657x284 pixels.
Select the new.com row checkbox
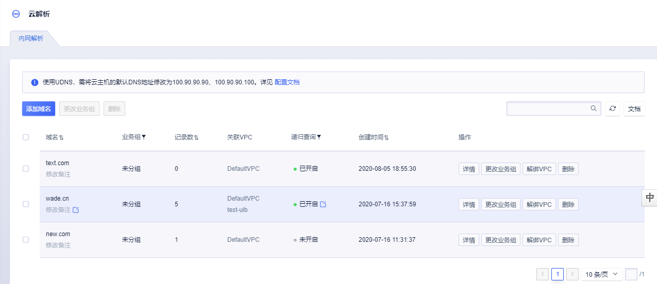(x=26, y=240)
